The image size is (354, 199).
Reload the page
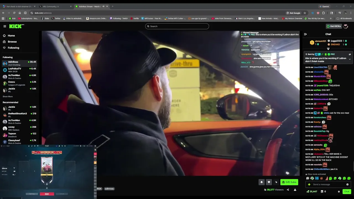(x=14, y=13)
